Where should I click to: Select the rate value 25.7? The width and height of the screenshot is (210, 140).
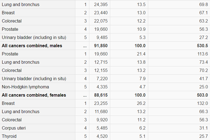pyautogui.click(x=203, y=136)
